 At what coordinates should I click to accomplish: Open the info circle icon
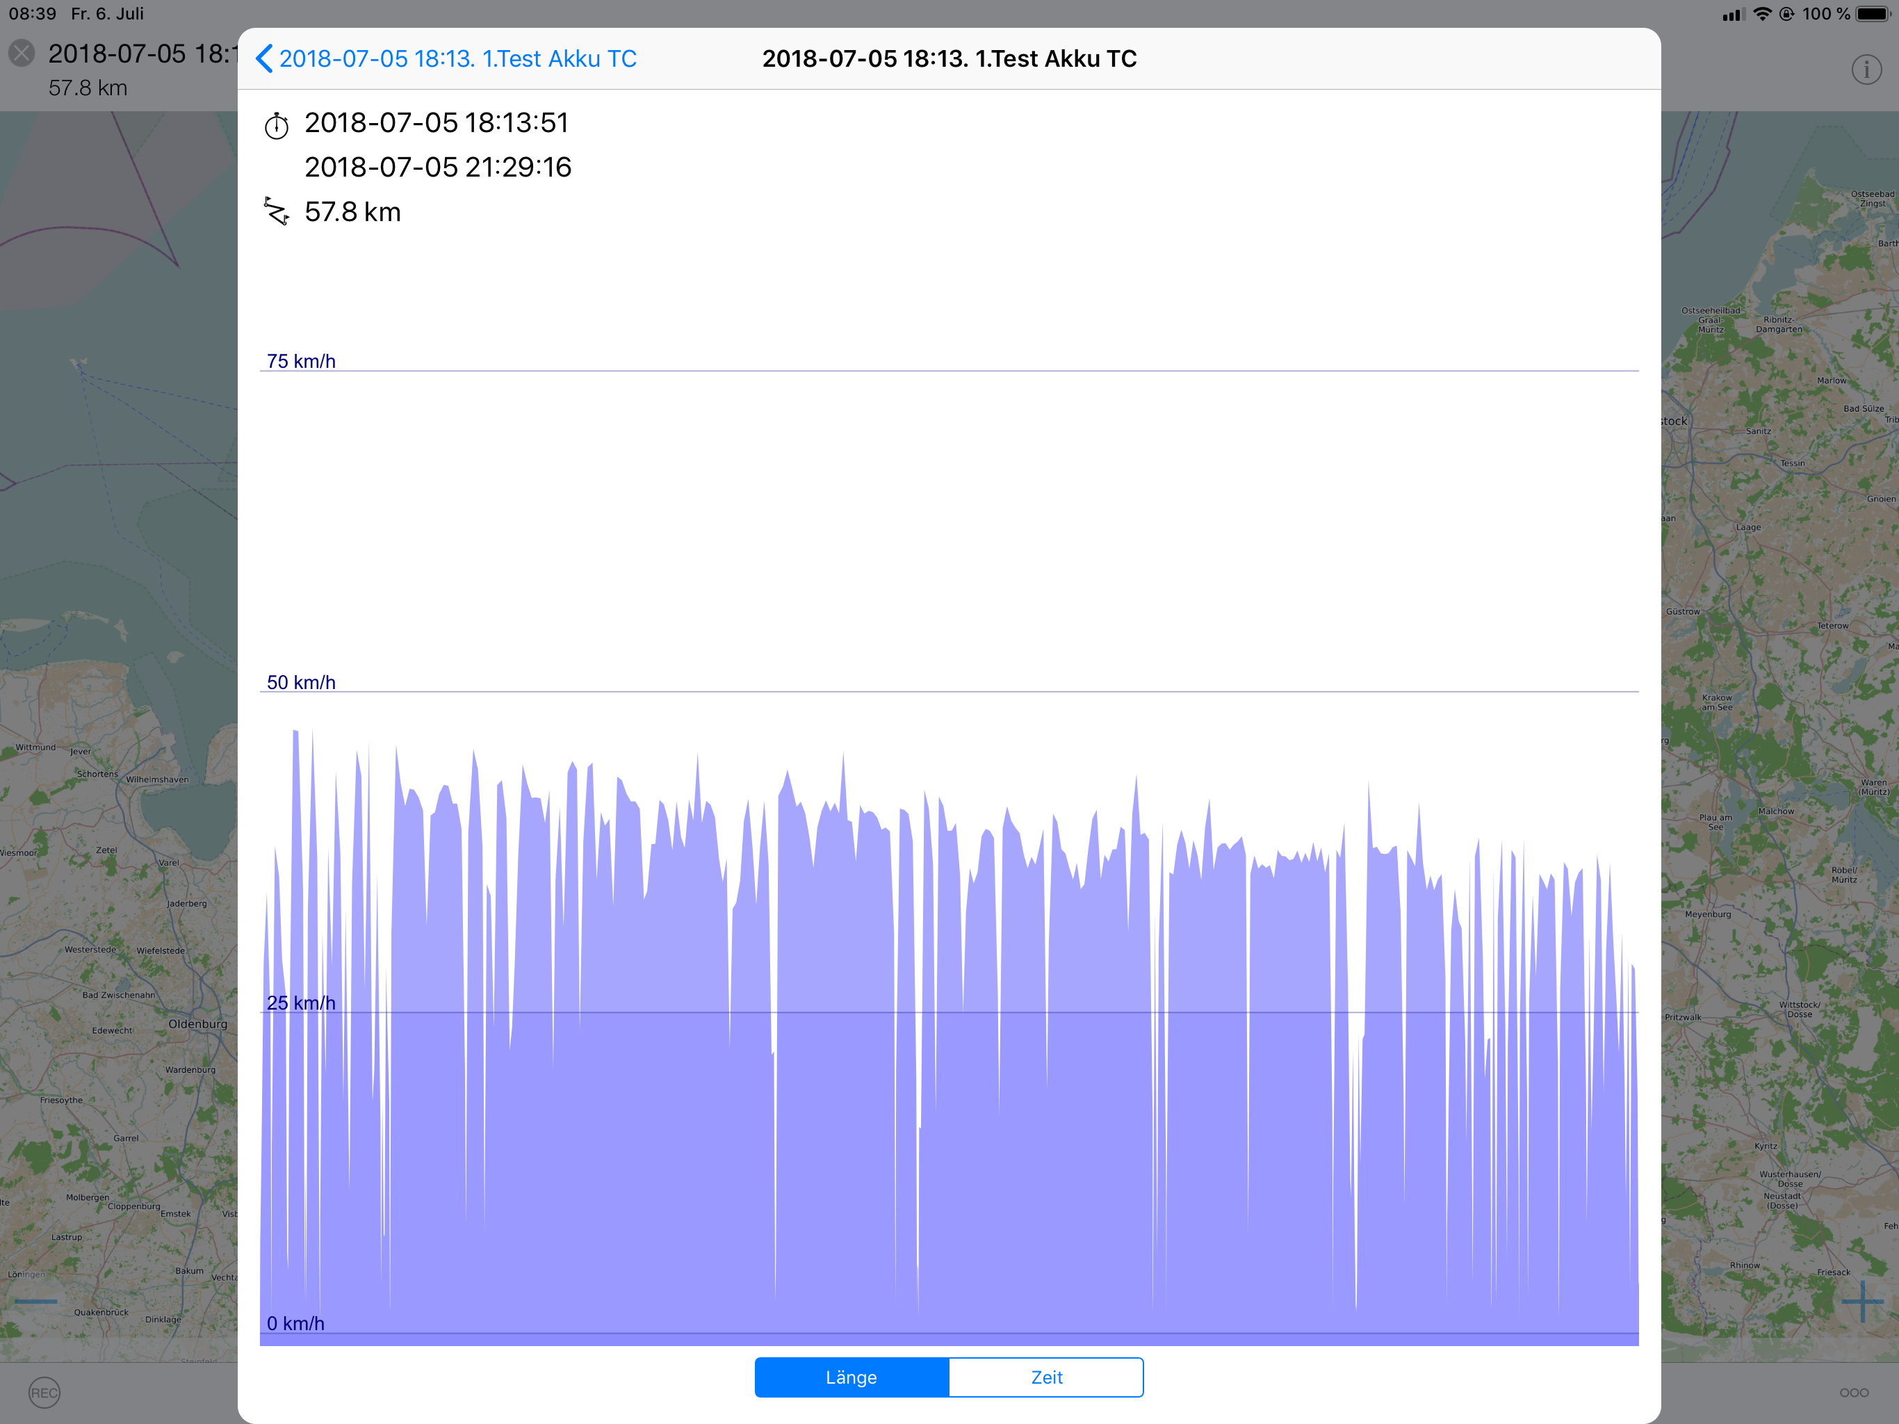click(1866, 69)
